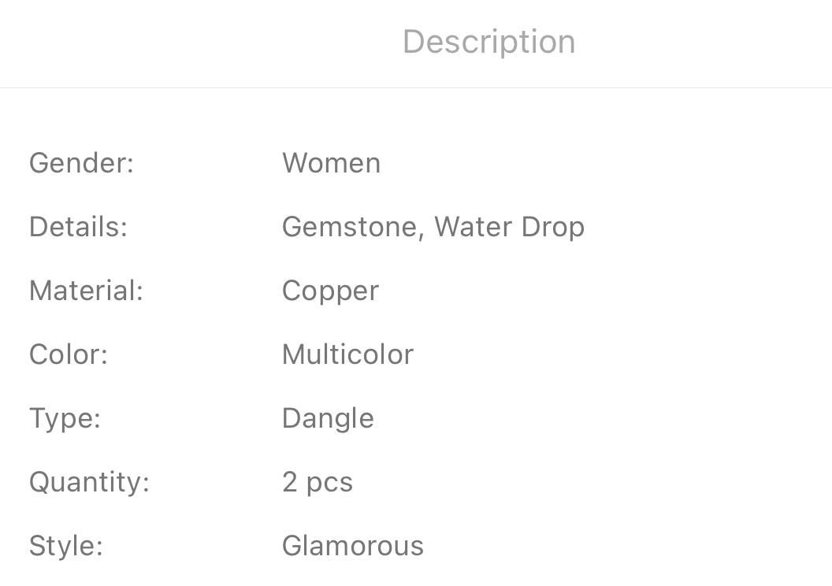Click the divider line under Description
Image resolution: width=832 pixels, height=586 pixels.
click(416, 87)
